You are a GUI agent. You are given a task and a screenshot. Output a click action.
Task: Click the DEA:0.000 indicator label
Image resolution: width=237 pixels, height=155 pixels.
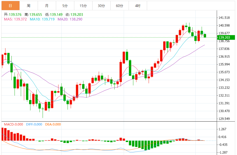[x=53, y=124]
